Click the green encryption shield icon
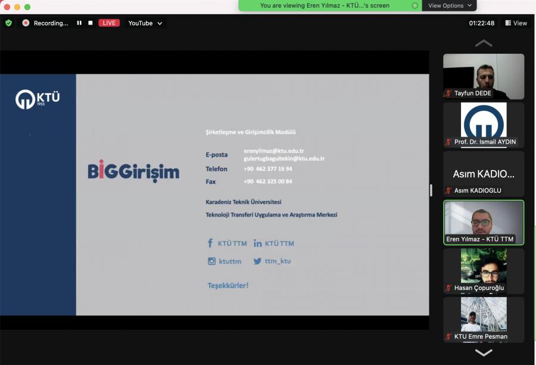536x365 pixels. [x=9, y=23]
